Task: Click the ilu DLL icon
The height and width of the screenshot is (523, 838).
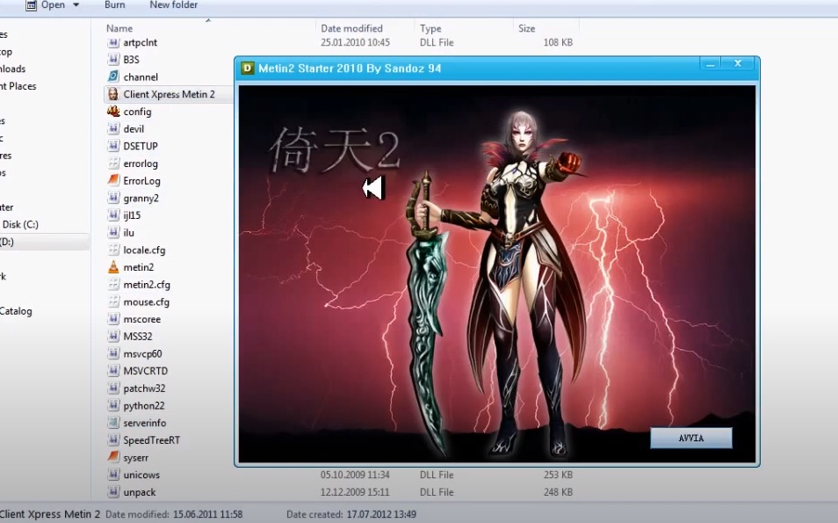Action: tap(113, 233)
